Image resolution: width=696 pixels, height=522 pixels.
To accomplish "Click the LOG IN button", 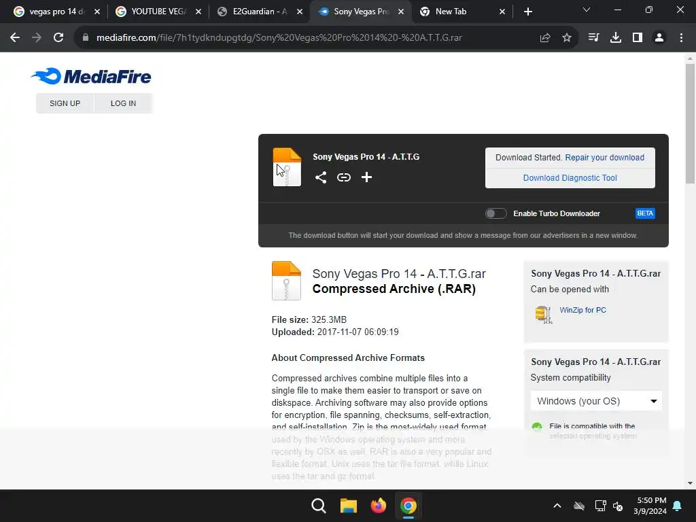I will tap(124, 103).
